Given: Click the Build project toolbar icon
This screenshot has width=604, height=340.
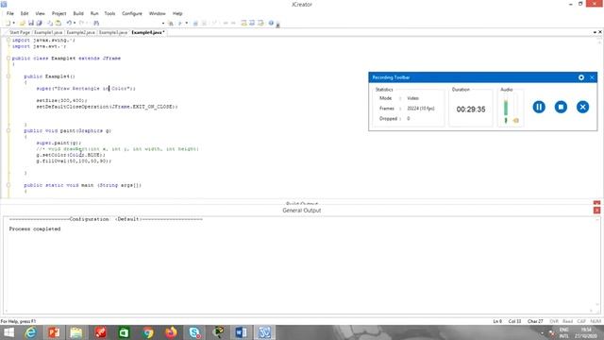Looking at the screenshot, I should [170, 23].
